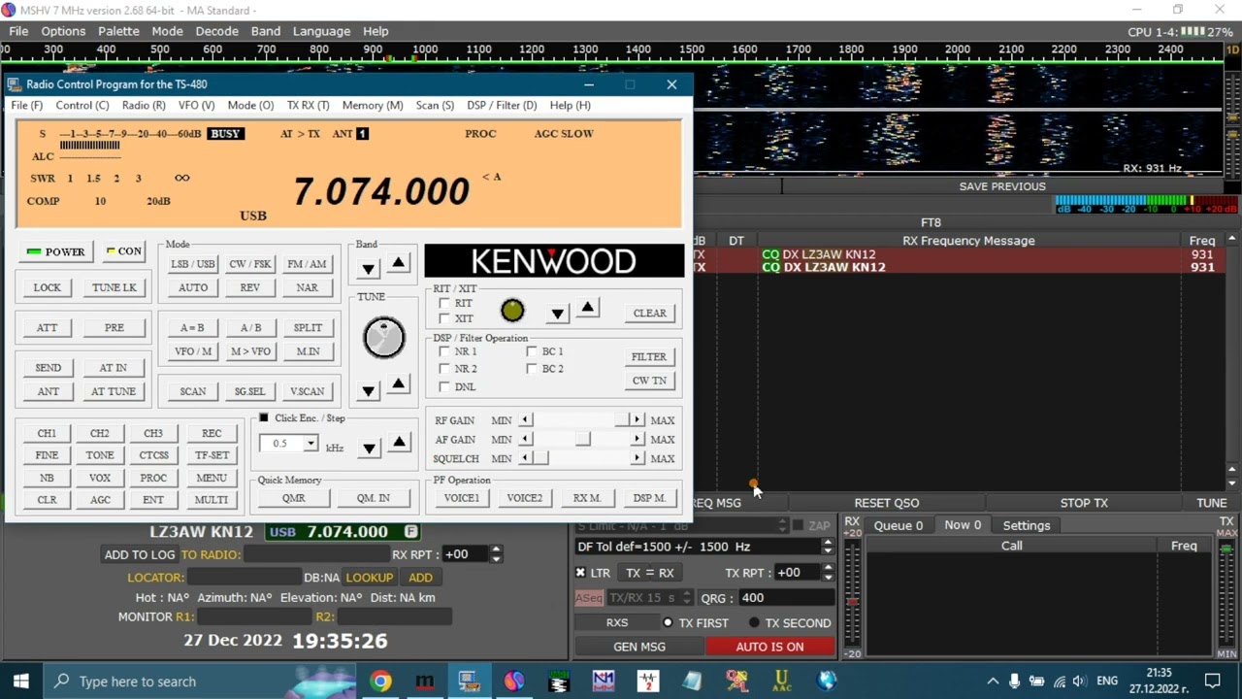The image size is (1242, 699).
Task: Click the CLEAR button in RIT/XIT
Action: (649, 314)
